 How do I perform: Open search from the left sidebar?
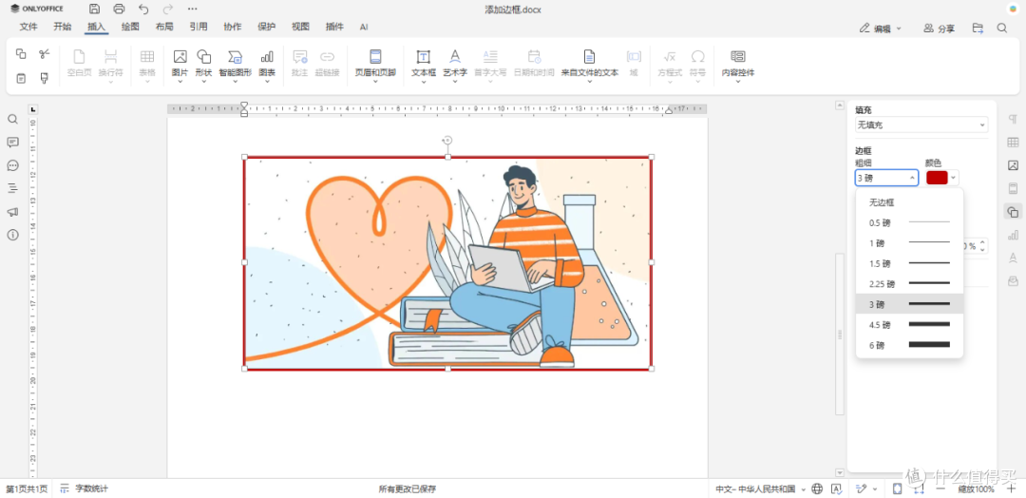12,119
